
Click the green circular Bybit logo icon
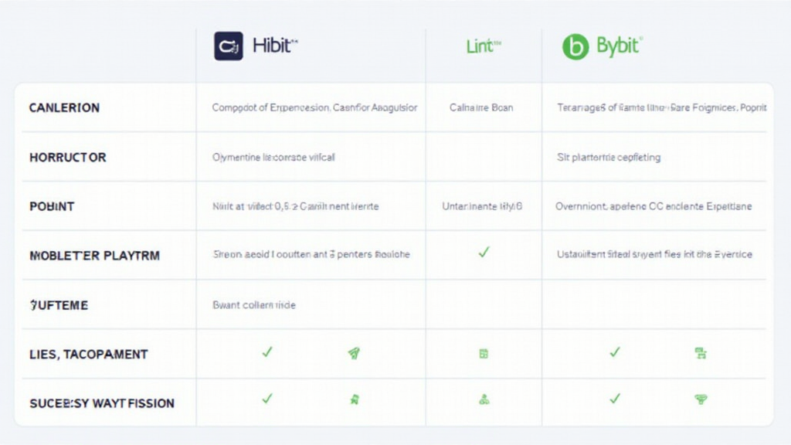click(x=575, y=46)
